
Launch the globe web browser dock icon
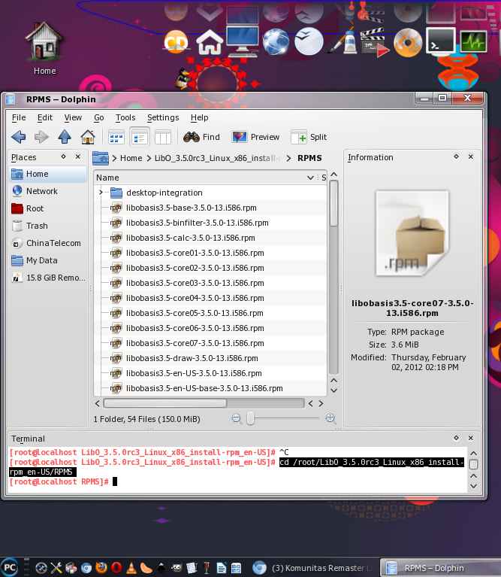(276, 41)
